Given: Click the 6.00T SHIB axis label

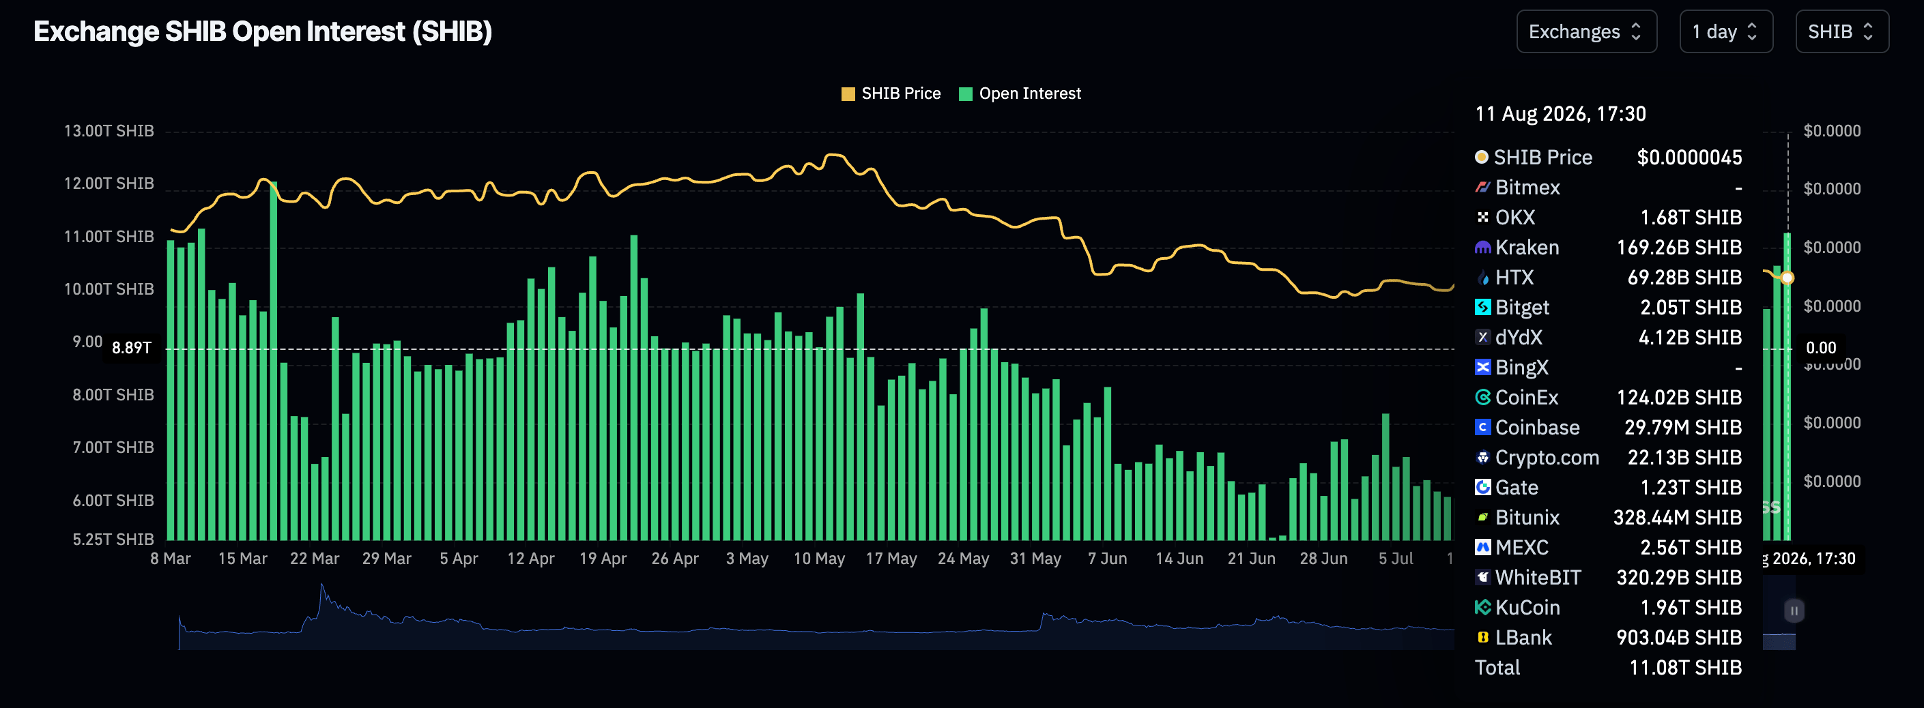Looking at the screenshot, I should [113, 500].
